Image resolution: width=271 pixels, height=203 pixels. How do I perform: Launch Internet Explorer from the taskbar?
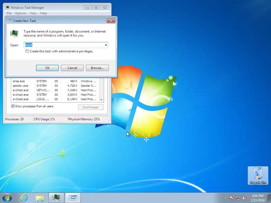24,198
